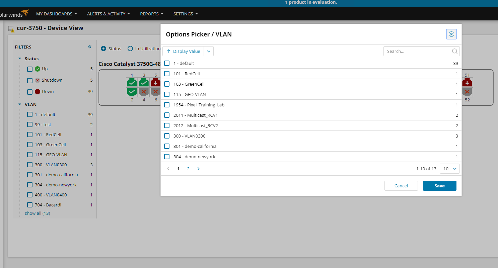Image resolution: width=498 pixels, height=268 pixels.
Task: Check 304 - demo-newyork in dialog
Action: click(167, 157)
